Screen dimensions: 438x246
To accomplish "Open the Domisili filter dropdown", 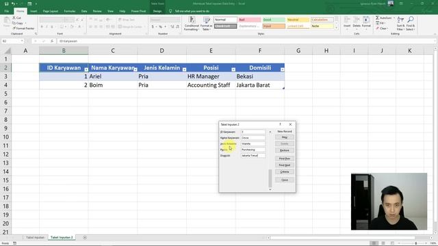I will click(283, 70).
